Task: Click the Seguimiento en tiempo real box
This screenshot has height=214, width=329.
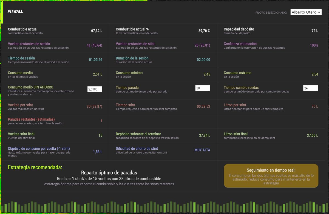Action: (271, 176)
